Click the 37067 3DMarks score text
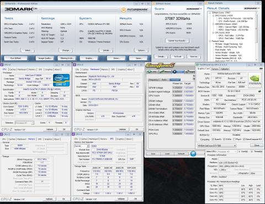 177,19
